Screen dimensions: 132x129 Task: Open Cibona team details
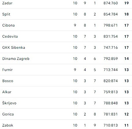pyautogui.click(x=9, y=25)
